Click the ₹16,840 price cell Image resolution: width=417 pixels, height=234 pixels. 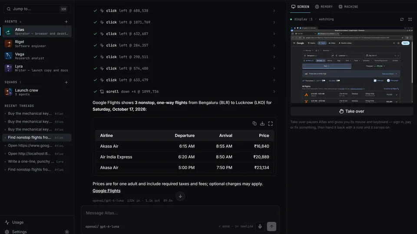point(261,146)
